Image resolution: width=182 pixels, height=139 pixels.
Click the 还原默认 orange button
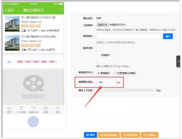point(150,135)
